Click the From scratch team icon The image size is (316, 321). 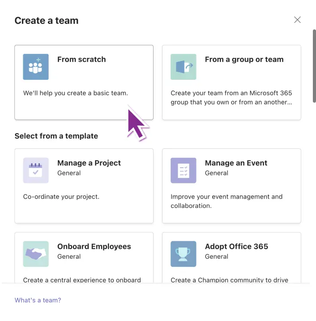pos(36,67)
